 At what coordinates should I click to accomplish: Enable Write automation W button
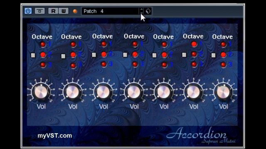click(64, 11)
